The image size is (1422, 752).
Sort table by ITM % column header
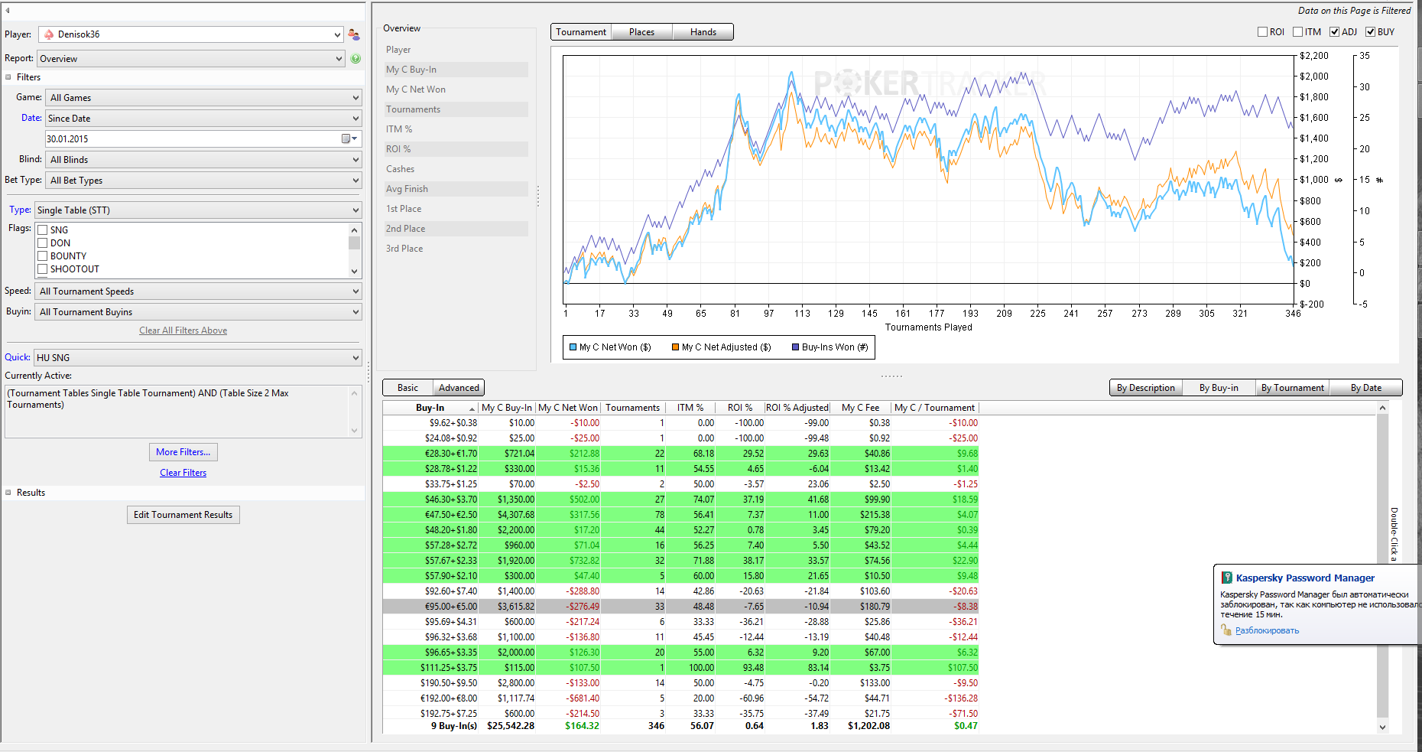click(690, 408)
